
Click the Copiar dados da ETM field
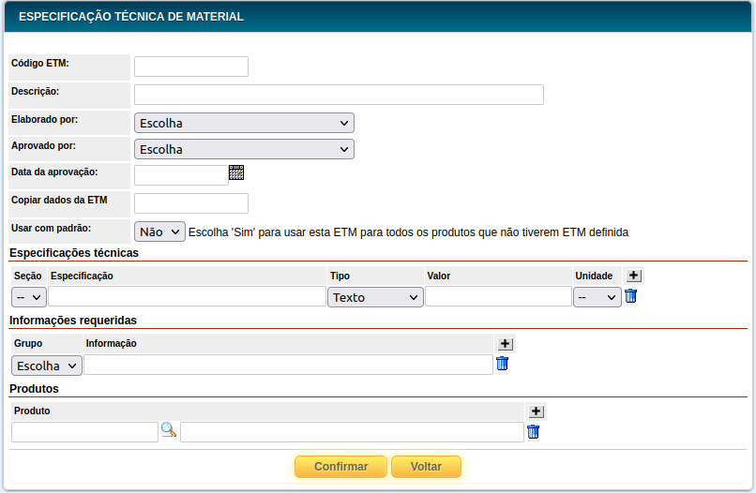click(x=191, y=203)
